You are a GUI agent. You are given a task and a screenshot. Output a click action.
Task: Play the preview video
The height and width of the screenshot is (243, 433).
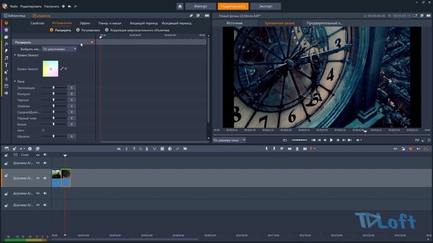[332, 140]
